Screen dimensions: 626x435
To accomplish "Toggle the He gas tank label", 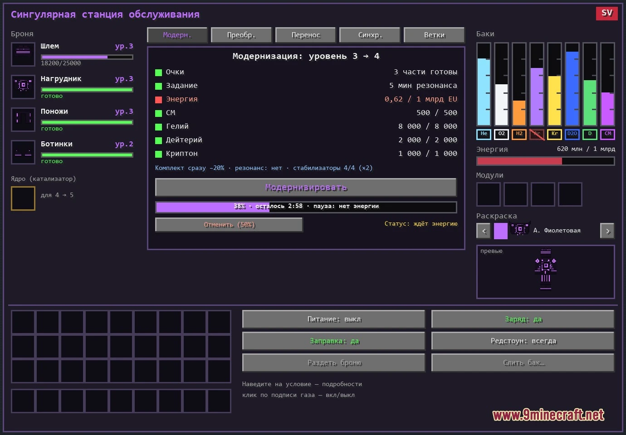I will pos(484,134).
